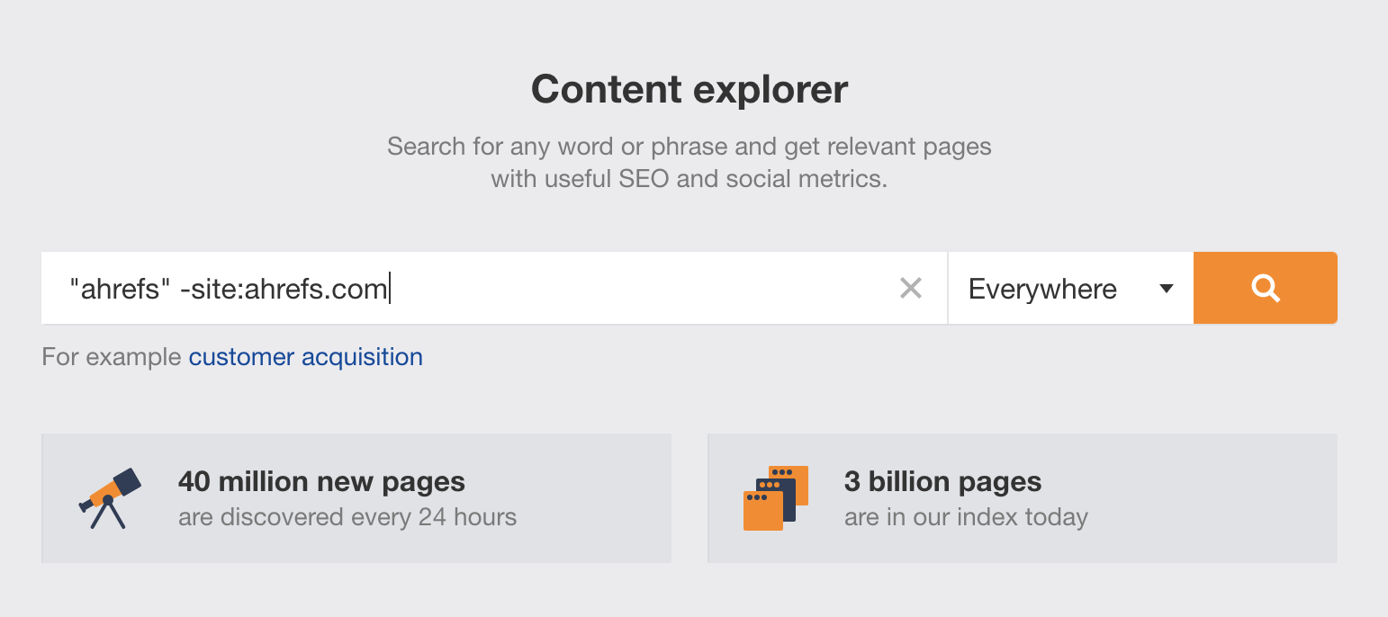
Task: Click the 40 million new pages card
Action: (356, 497)
